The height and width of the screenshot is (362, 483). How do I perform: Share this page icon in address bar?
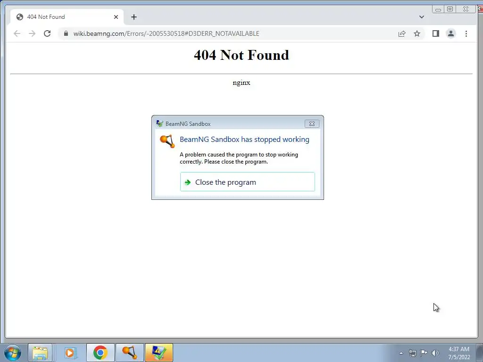pos(402,33)
